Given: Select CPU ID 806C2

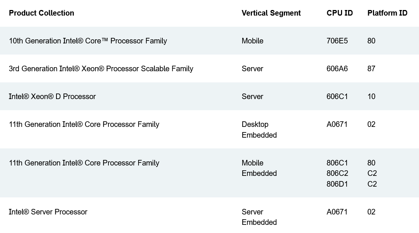Looking at the screenshot, I should pos(337,173).
